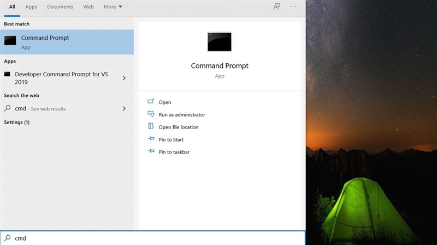The image size is (437, 245).
Task: Click the Pin to taskbar pin icon
Action: pyautogui.click(x=151, y=152)
